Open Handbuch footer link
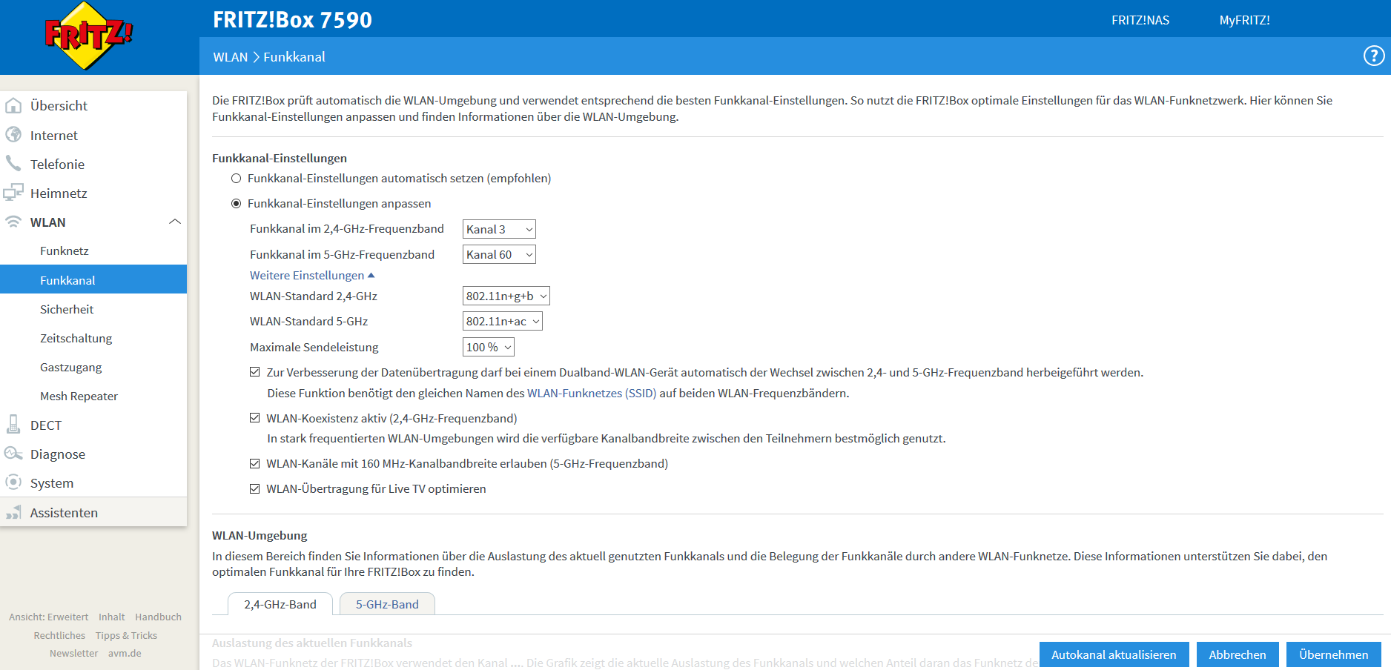 tap(158, 617)
